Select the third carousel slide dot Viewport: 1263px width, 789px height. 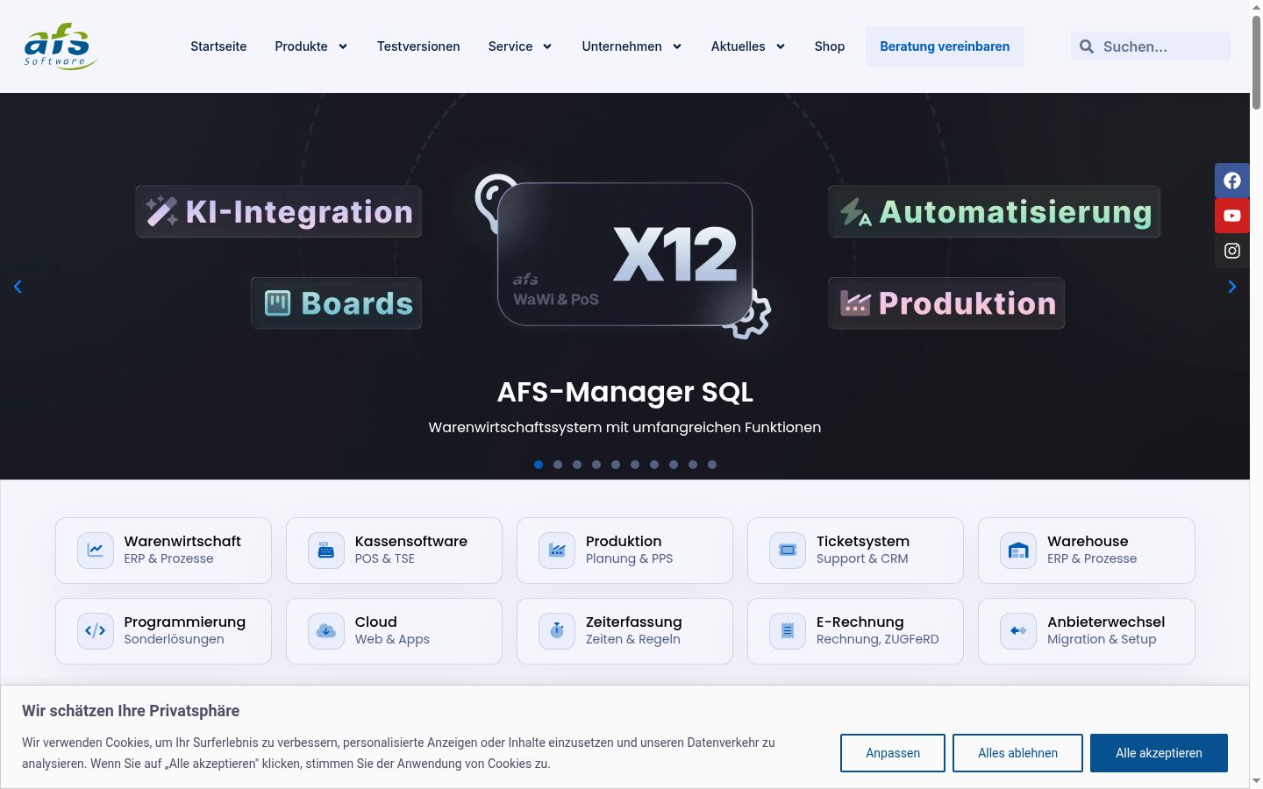pyautogui.click(x=577, y=465)
